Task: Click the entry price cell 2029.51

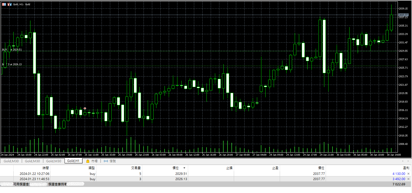Action: (181, 174)
